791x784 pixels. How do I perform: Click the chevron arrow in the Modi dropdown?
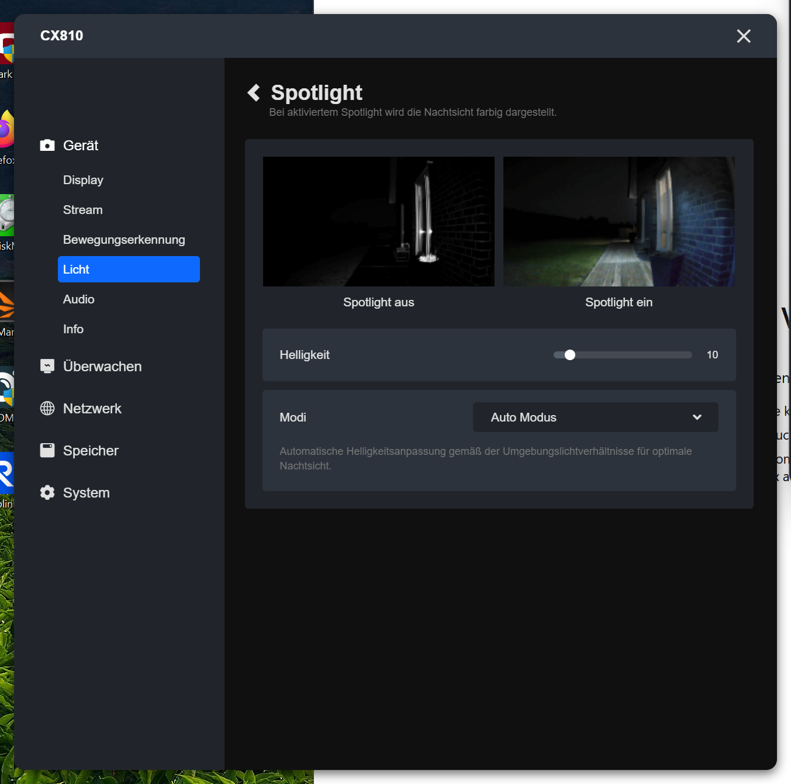(x=697, y=417)
